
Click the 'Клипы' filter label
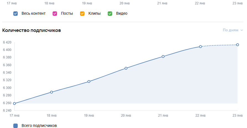94,13
